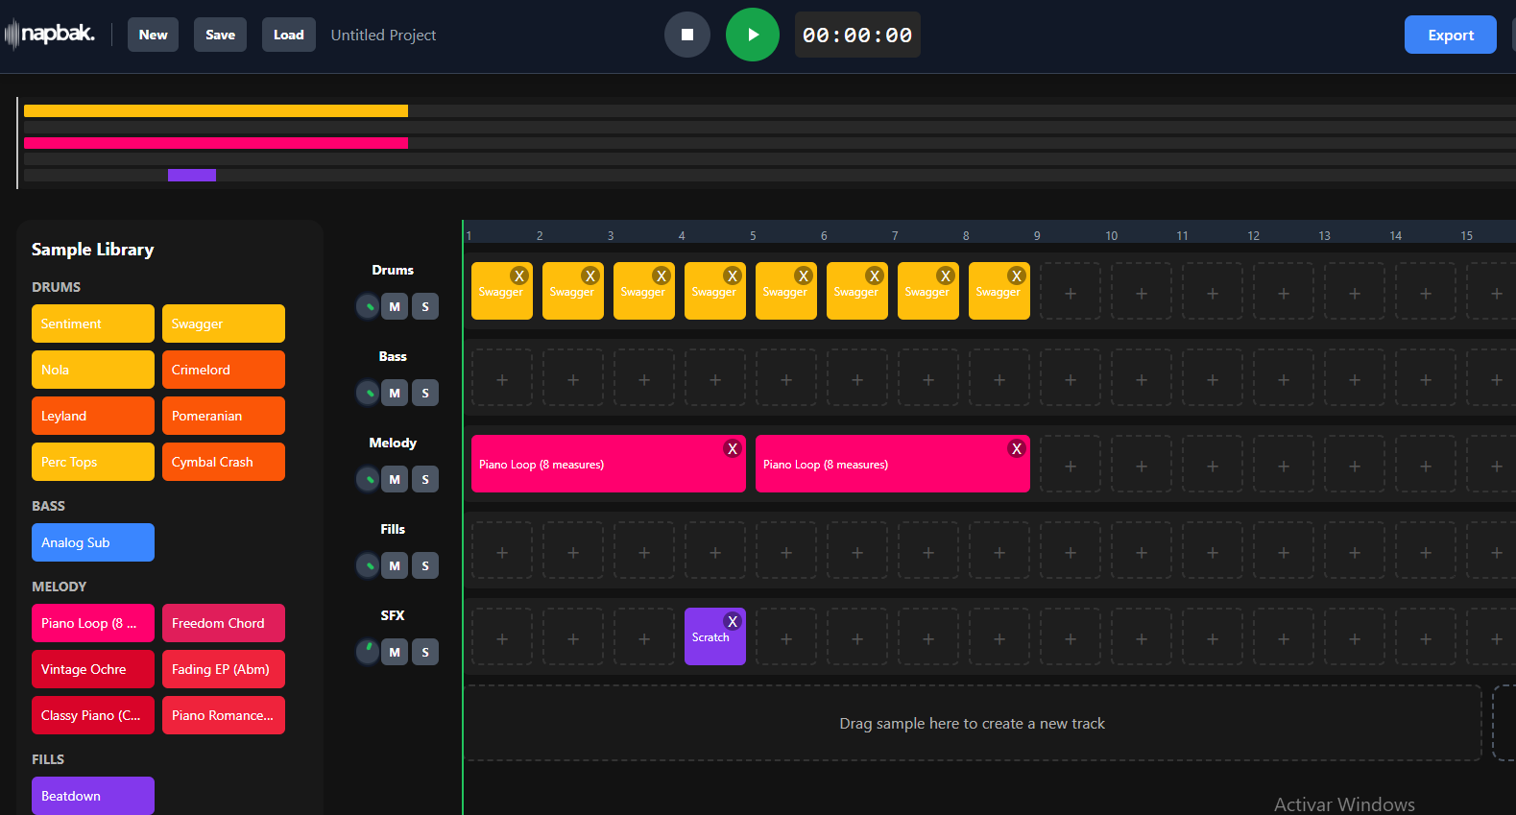1516x815 pixels.
Task: Open the Load project option
Action: 288,35
